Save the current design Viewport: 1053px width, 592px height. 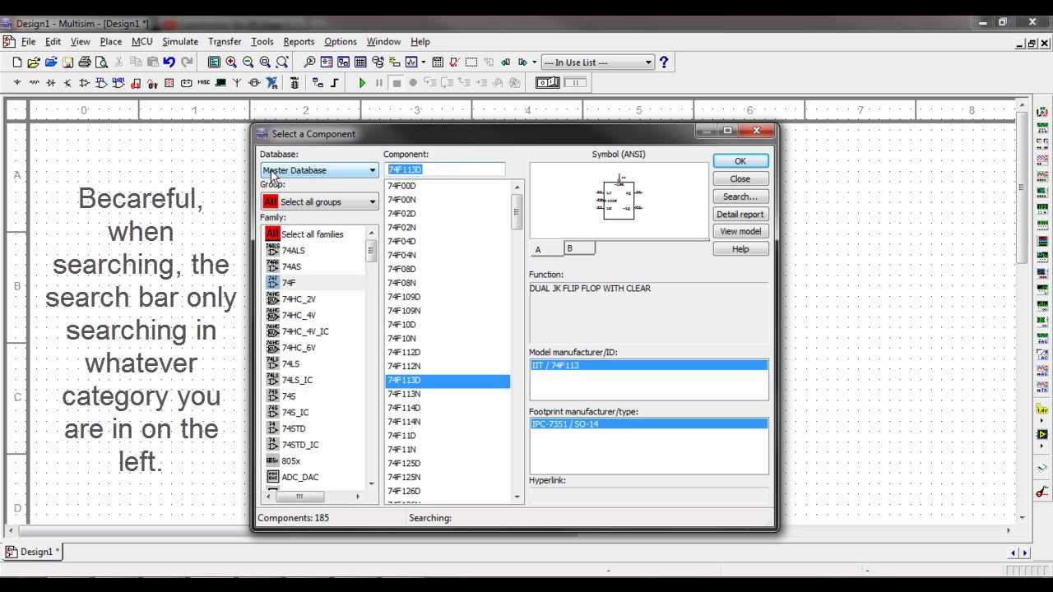click(x=67, y=62)
